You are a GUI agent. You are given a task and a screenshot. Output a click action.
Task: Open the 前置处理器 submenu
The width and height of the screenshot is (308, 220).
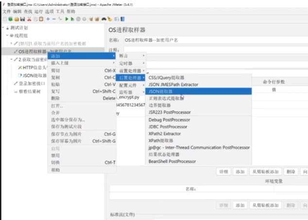(131, 71)
